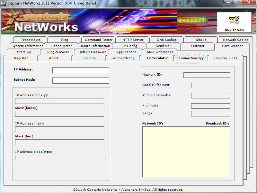The height and width of the screenshot is (193, 257).
Task: Click the Range result field
Action: 210,114
